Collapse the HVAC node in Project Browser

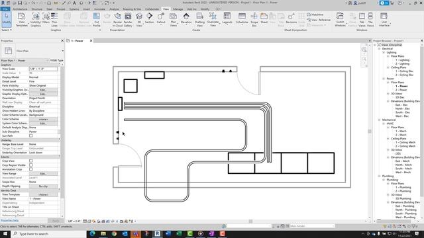point(384,124)
